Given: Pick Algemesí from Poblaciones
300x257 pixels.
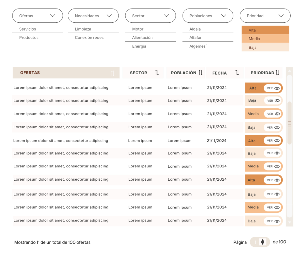Looking at the screenshot, I should 198,46.
